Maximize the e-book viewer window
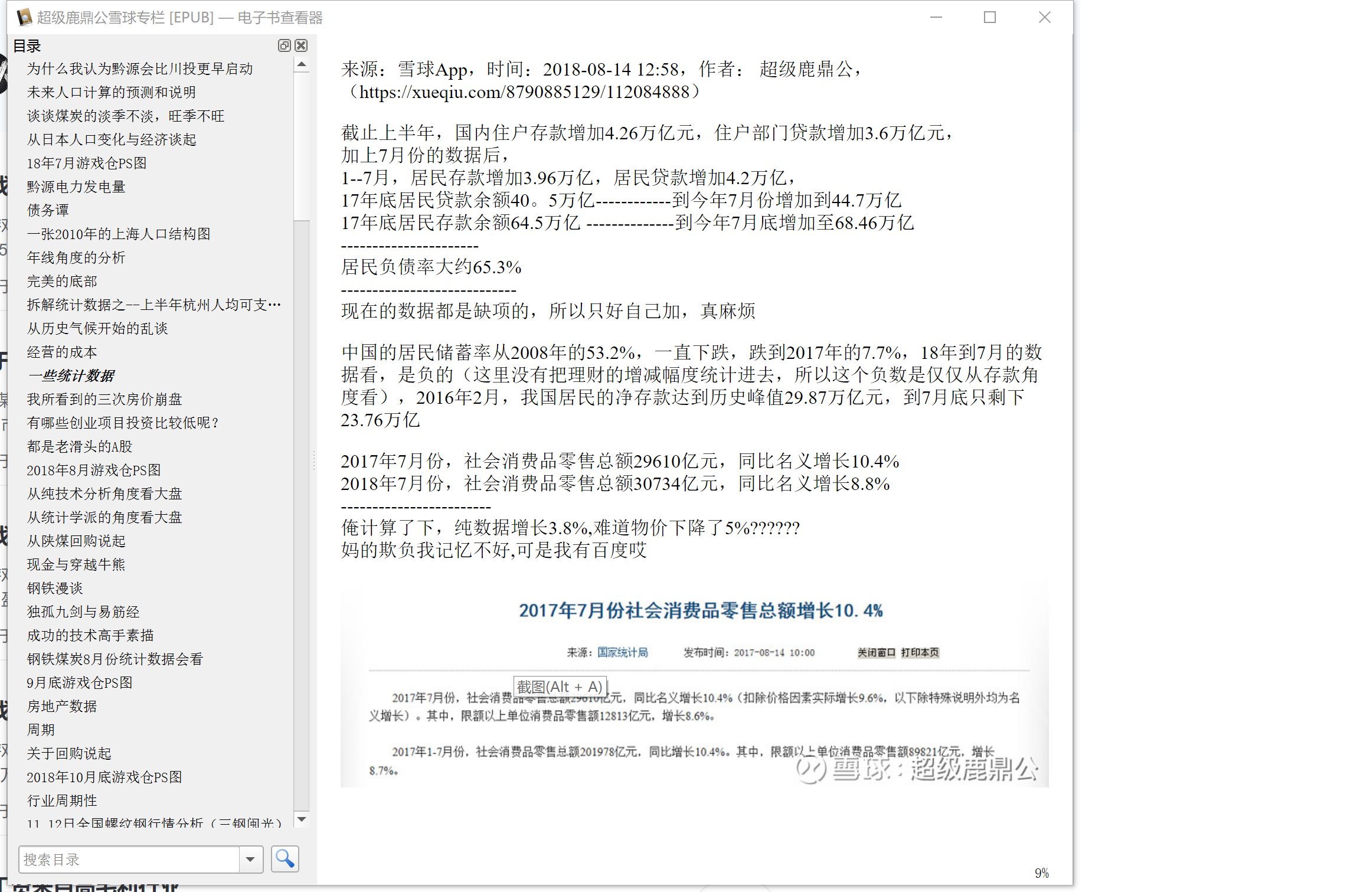 pyautogui.click(x=990, y=17)
